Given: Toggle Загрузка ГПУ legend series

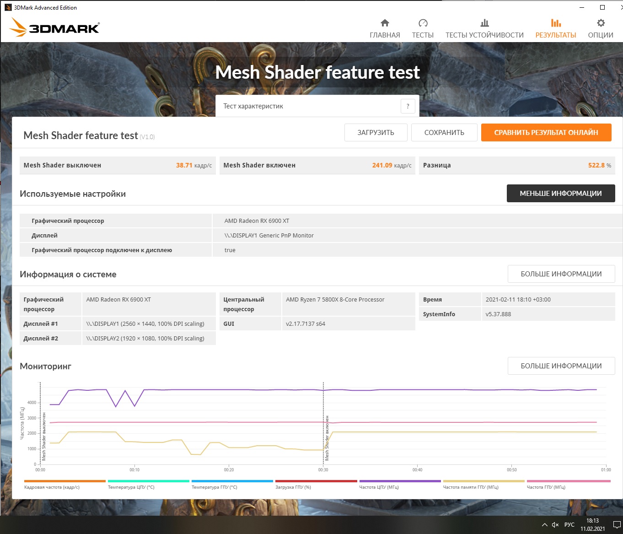Looking at the screenshot, I should 316,485.
